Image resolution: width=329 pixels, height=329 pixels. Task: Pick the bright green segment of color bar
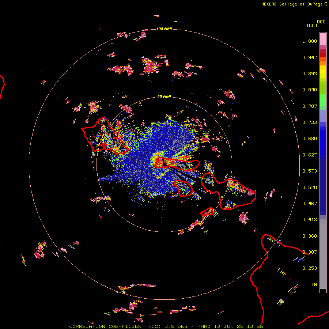click(323, 100)
